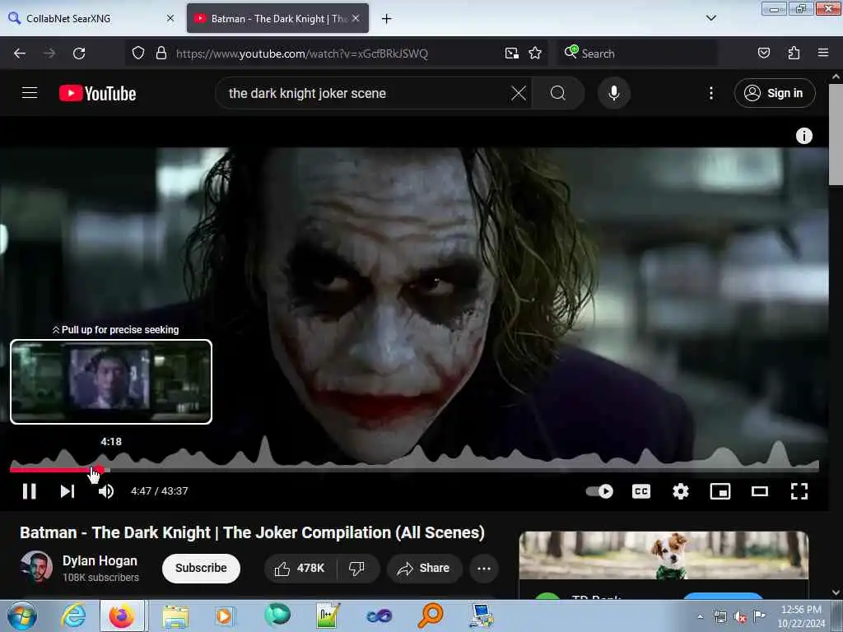This screenshot has height=632, width=843.
Task: Switch to theater mode
Action: point(759,490)
